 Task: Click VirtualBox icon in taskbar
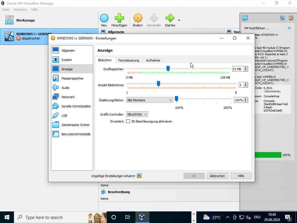(142, 217)
